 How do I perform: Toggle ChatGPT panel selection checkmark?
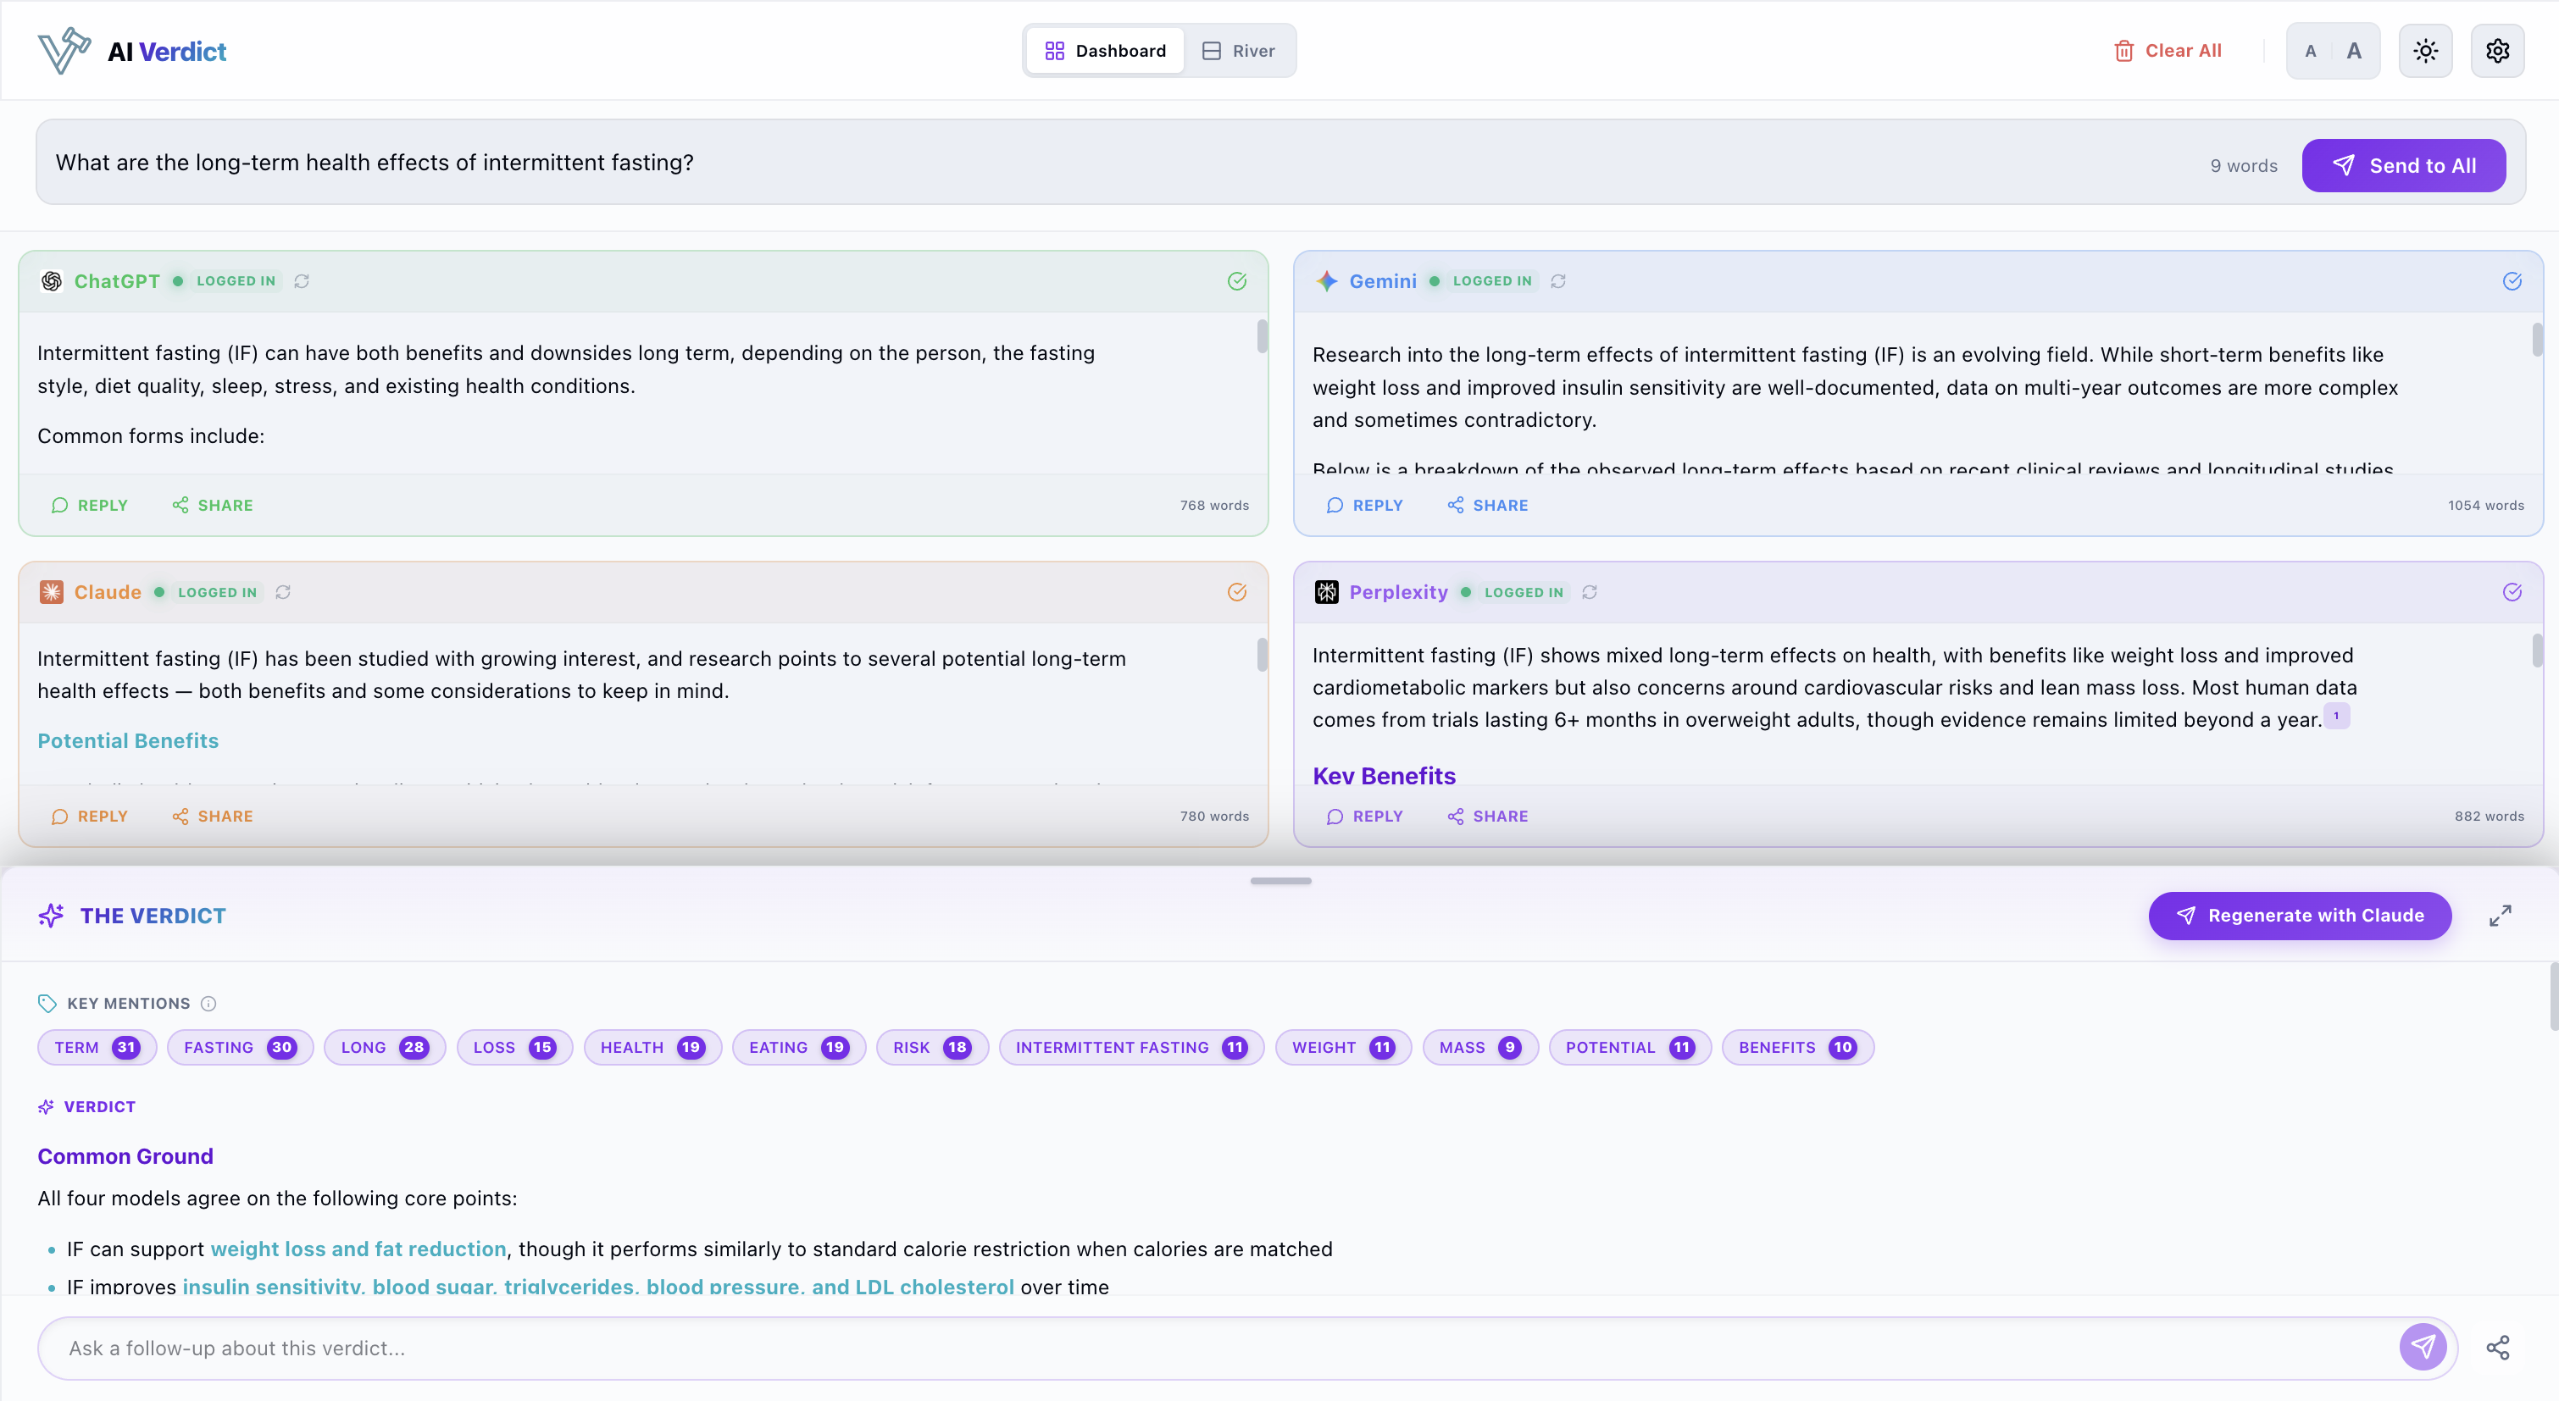click(1237, 281)
